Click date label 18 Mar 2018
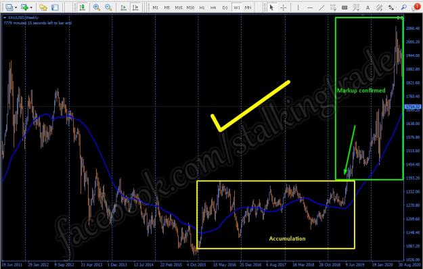423x269 pixels. click(x=303, y=265)
